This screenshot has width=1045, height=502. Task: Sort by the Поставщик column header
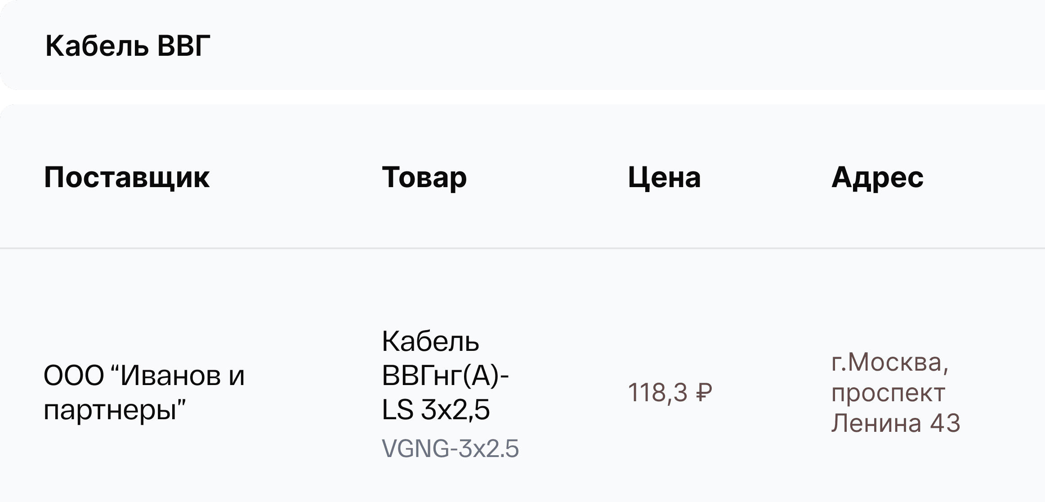pos(127,177)
